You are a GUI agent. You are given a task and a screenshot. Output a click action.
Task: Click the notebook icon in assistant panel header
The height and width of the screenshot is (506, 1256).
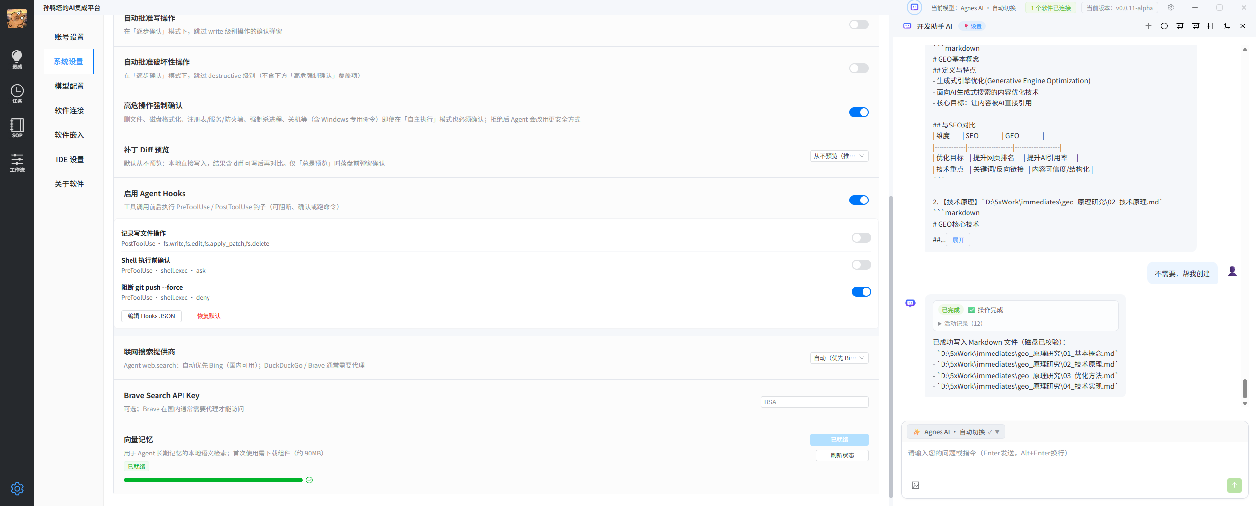[1211, 26]
